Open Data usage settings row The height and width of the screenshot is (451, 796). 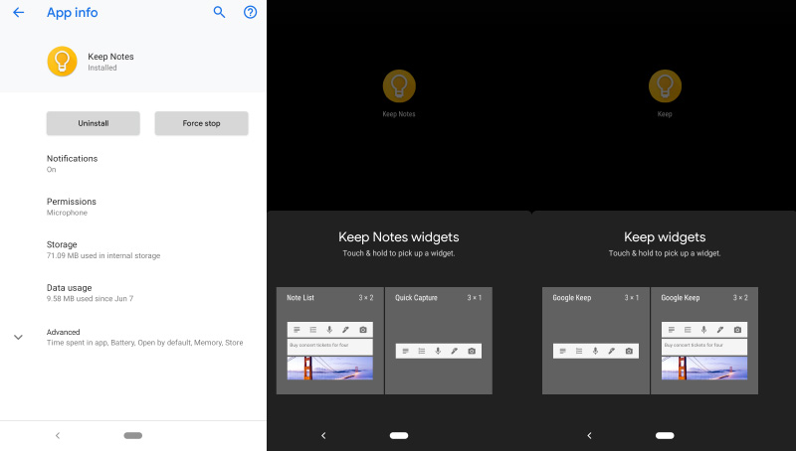coord(133,292)
